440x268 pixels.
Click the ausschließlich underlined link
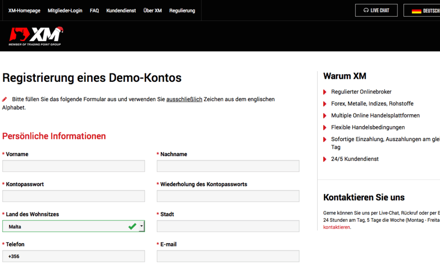pyautogui.click(x=184, y=99)
